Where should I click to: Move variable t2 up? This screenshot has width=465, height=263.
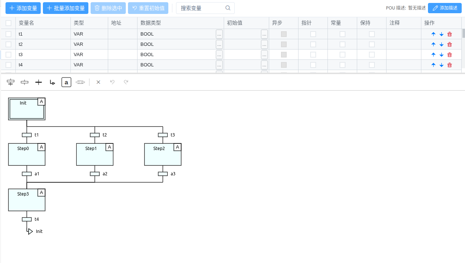433,44
